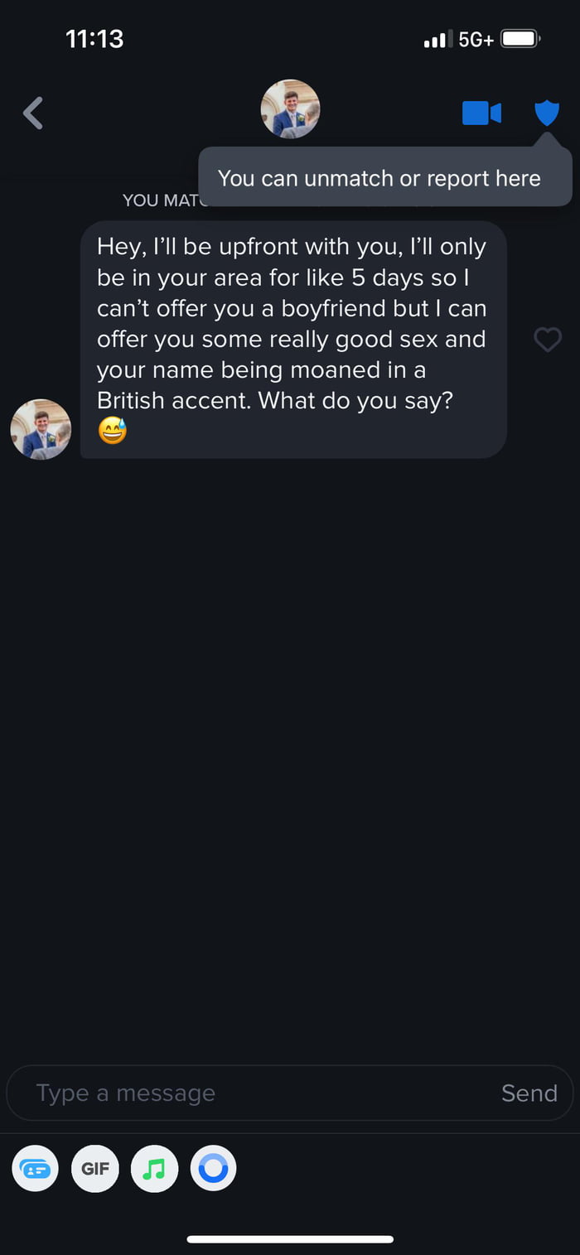Tap the blue ring icon in the bottom row

(x=213, y=1168)
